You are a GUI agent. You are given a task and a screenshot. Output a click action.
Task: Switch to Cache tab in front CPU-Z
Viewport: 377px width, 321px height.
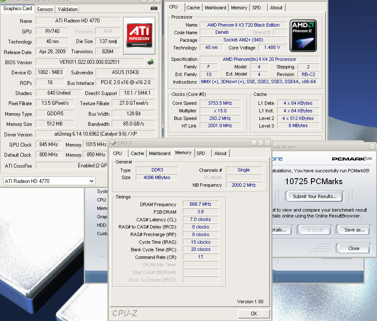coord(137,153)
